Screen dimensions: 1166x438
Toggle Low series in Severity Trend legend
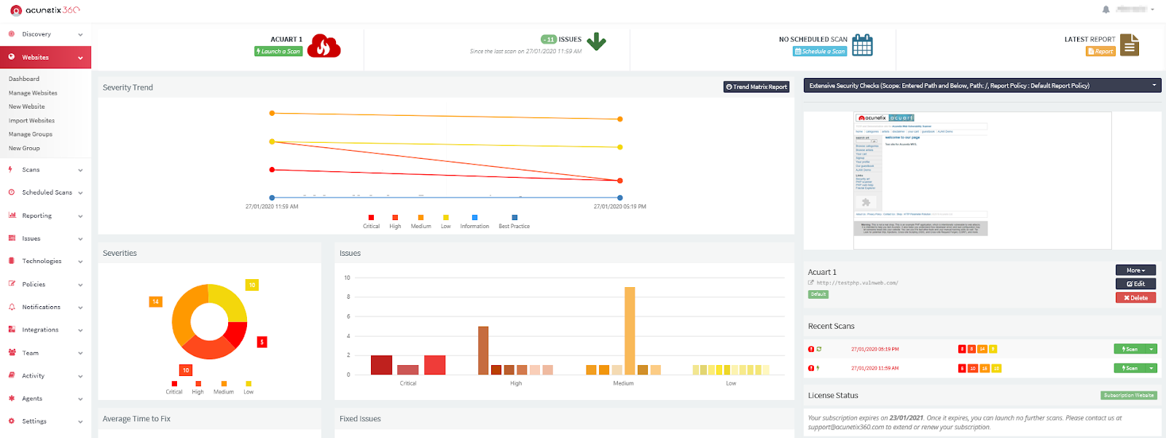[x=445, y=222]
